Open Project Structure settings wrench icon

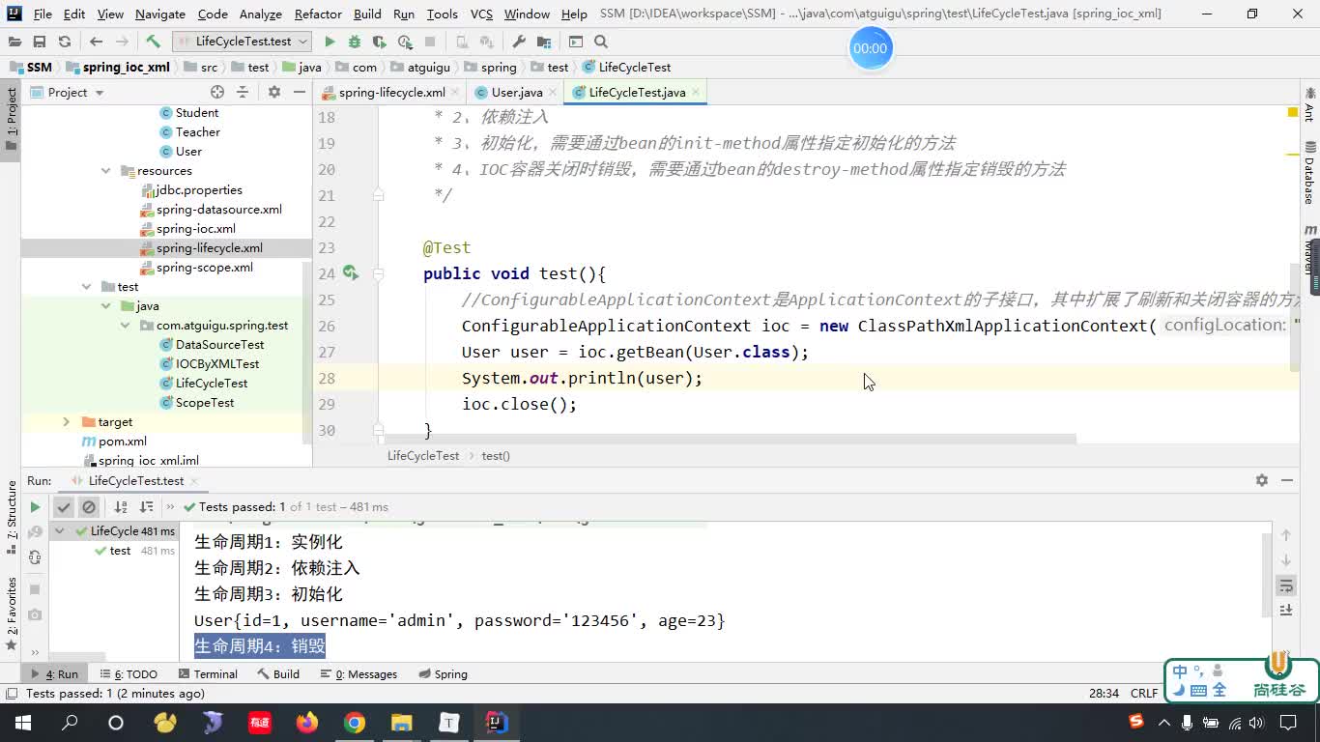coord(519,42)
